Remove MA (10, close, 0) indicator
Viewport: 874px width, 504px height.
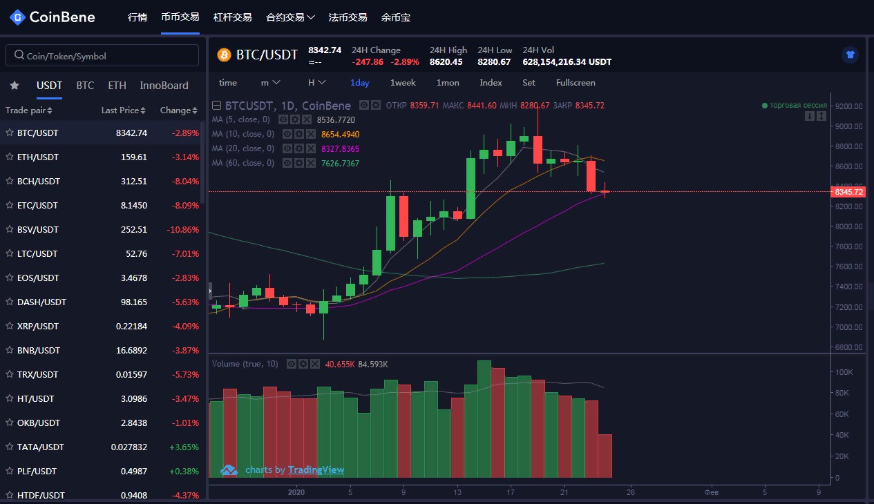(x=310, y=134)
